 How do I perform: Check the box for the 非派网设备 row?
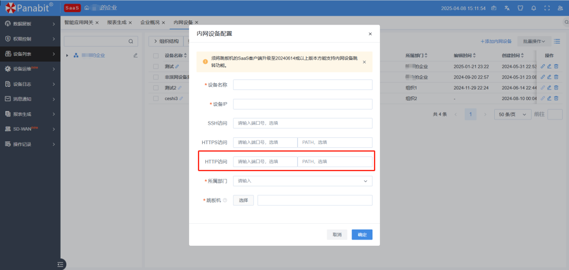(x=155, y=77)
